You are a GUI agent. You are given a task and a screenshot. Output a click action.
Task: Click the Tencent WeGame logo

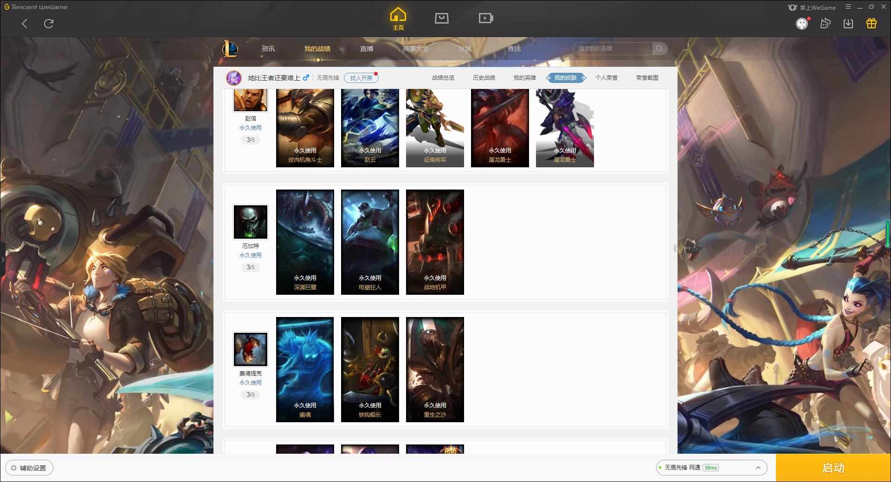point(36,7)
